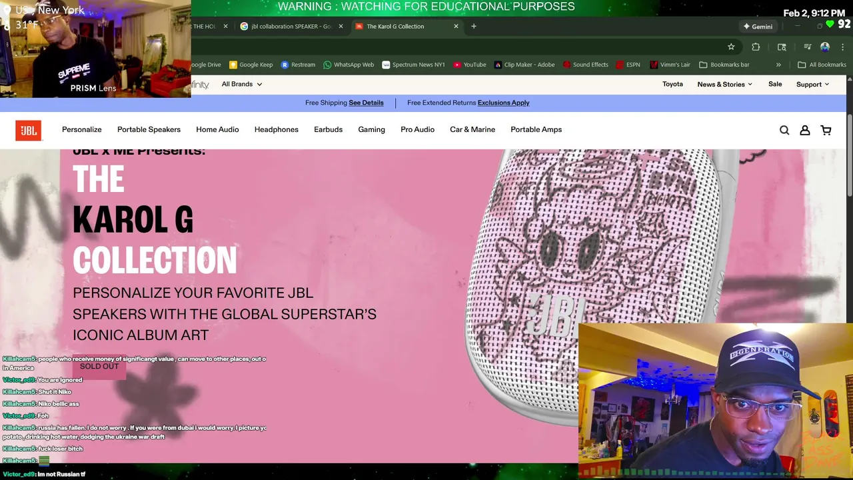
Task: Open the browser extensions puzzle icon
Action: (x=756, y=47)
